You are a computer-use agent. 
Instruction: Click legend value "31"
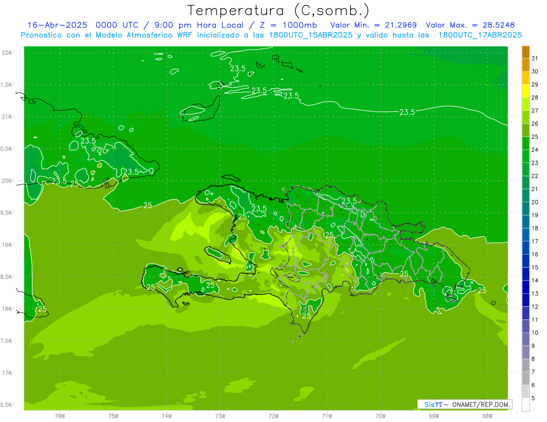click(x=535, y=58)
